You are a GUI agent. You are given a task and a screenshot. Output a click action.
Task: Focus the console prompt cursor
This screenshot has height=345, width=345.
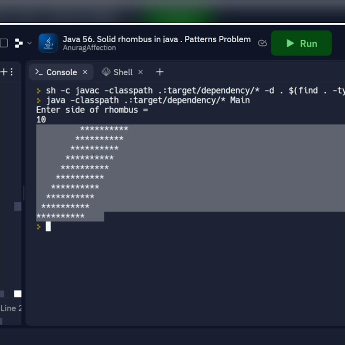[48, 227]
